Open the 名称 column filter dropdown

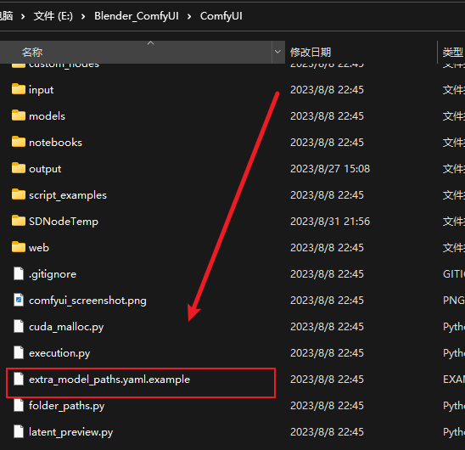coord(277,53)
